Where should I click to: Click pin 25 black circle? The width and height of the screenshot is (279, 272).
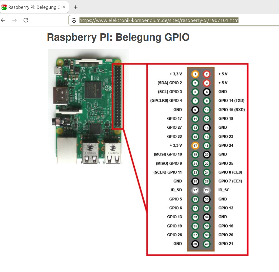click(x=195, y=181)
